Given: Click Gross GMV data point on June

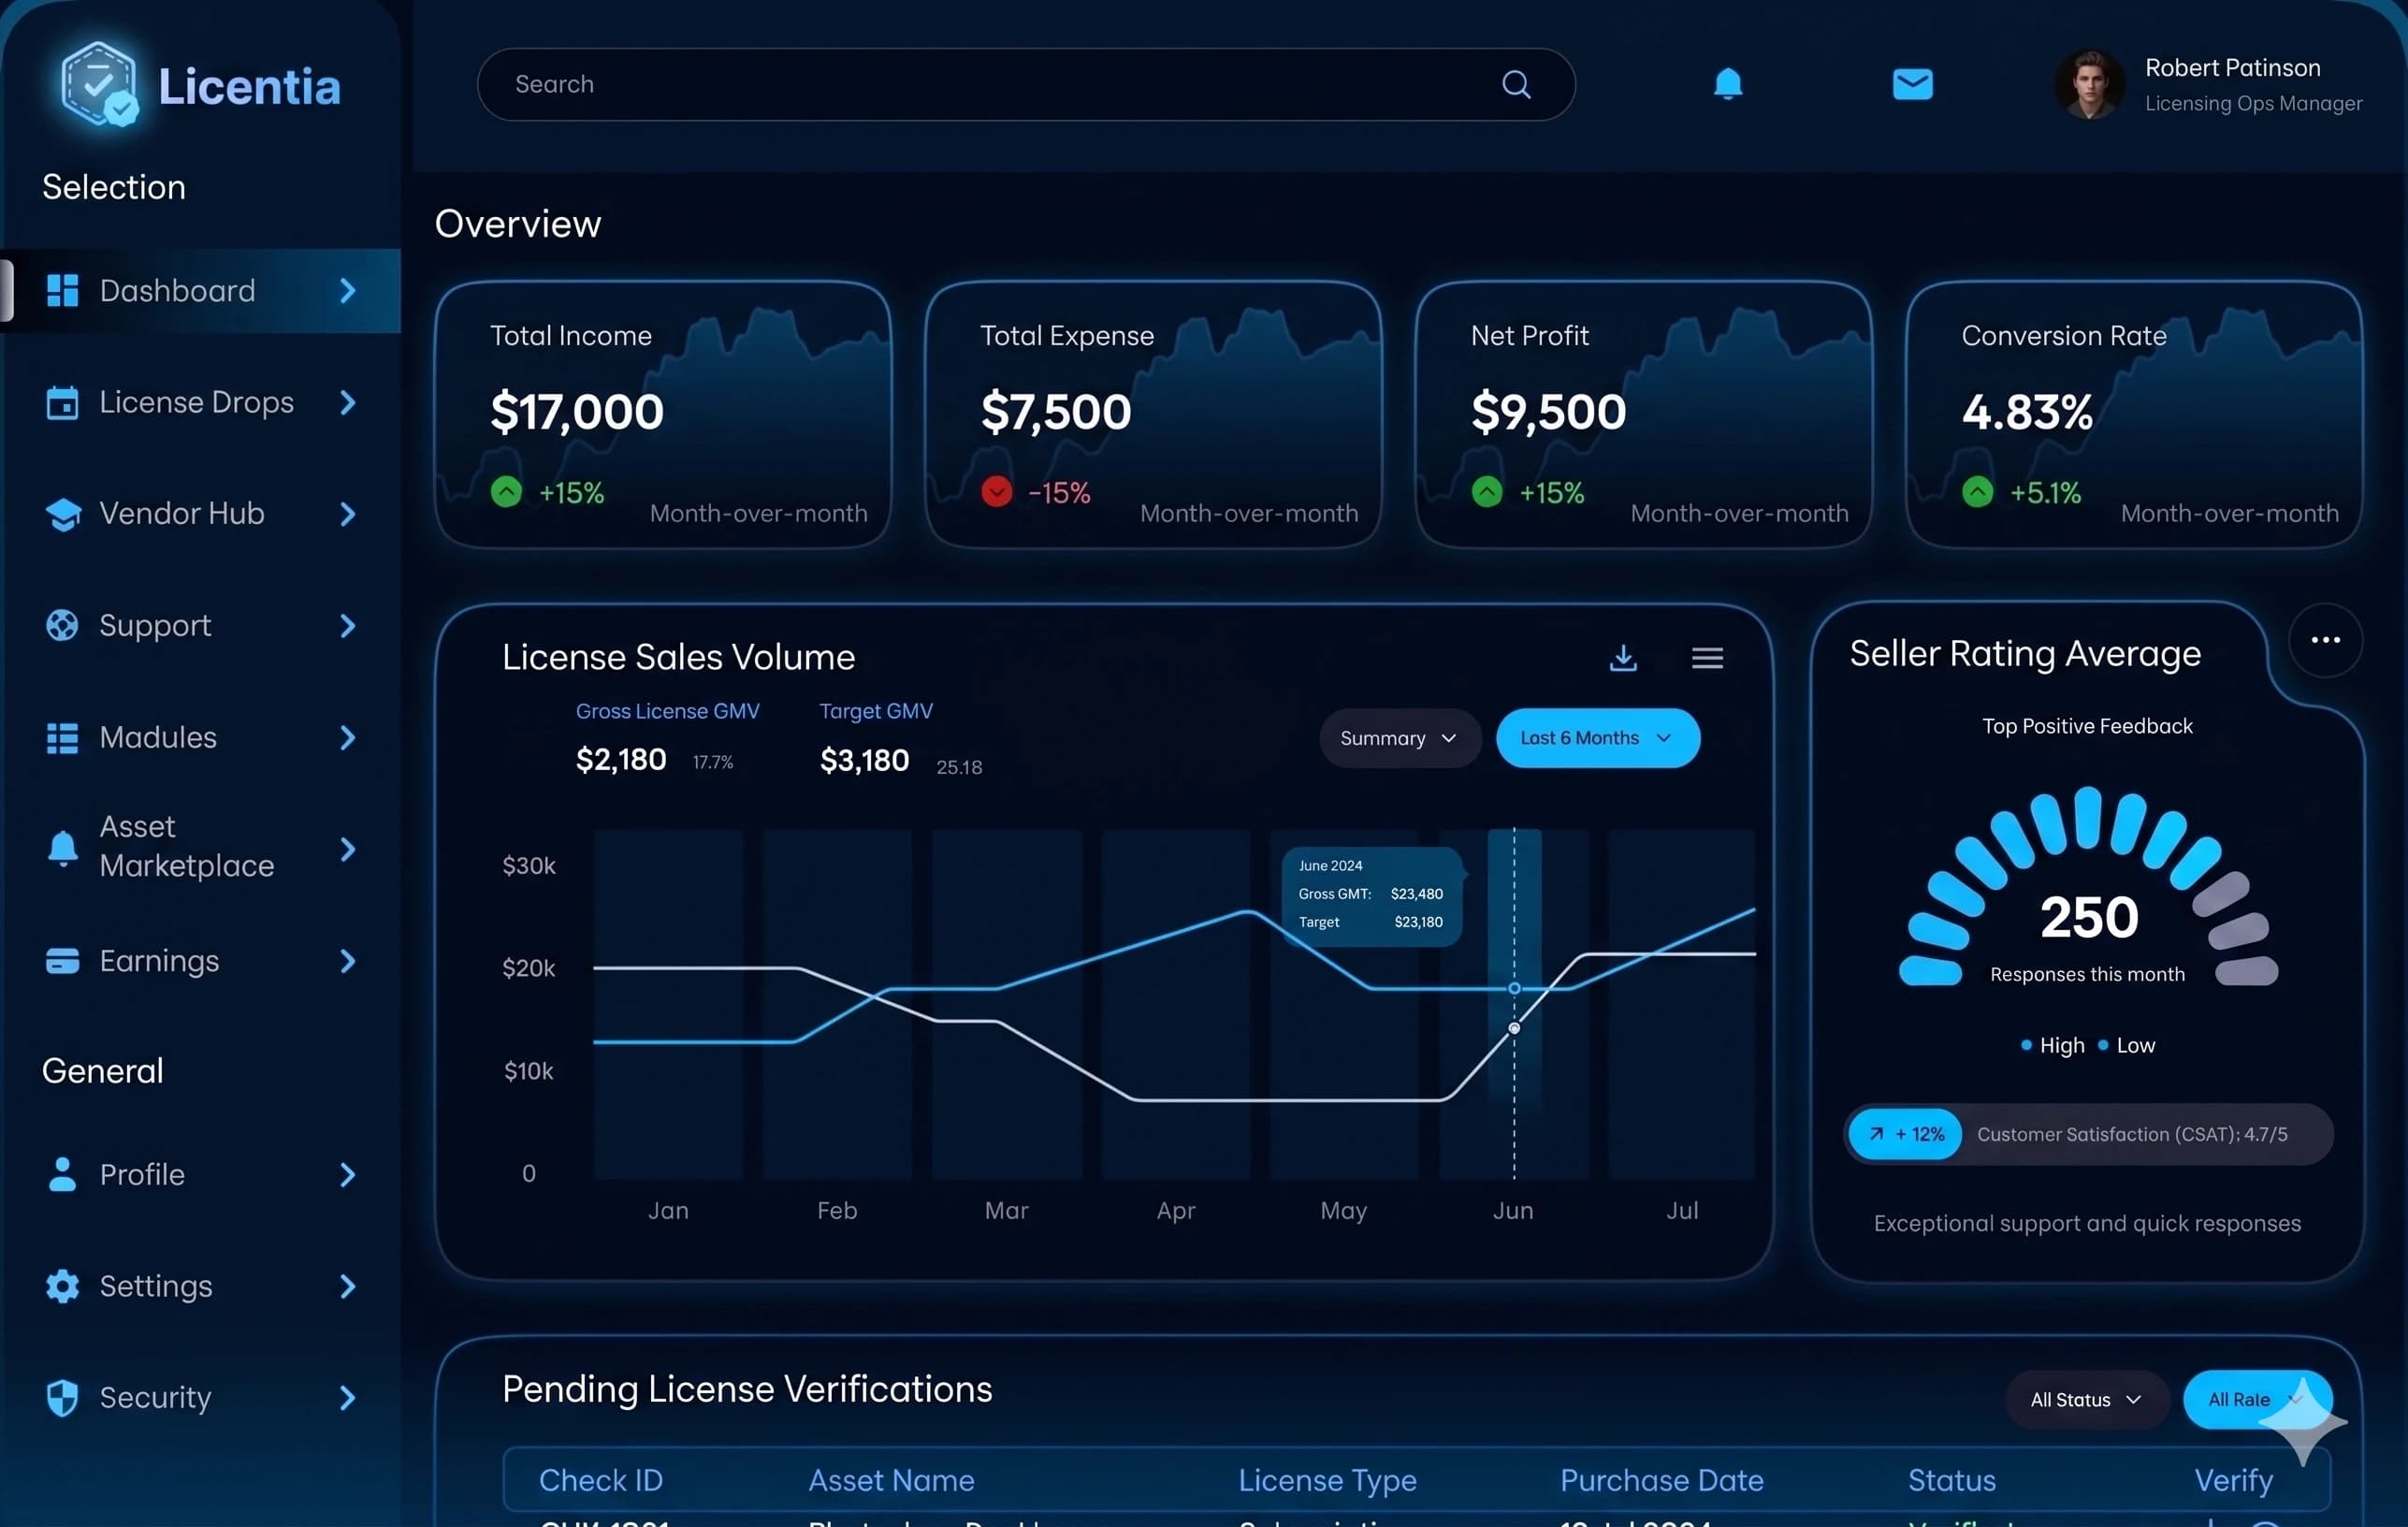Looking at the screenshot, I should point(1514,988).
